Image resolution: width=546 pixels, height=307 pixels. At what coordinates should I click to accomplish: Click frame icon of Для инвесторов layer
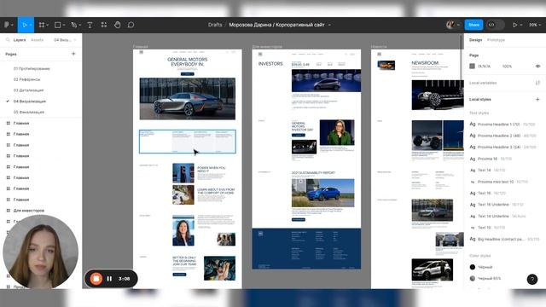pos(8,211)
